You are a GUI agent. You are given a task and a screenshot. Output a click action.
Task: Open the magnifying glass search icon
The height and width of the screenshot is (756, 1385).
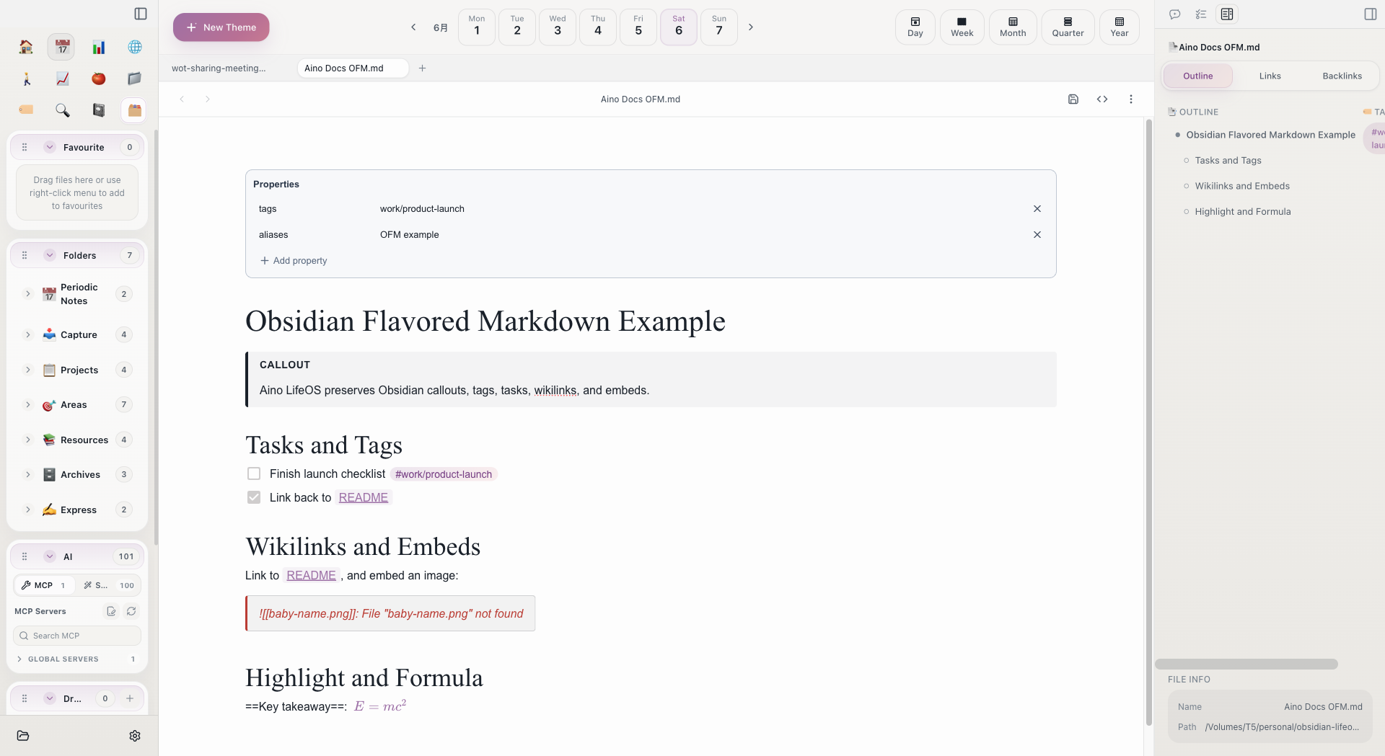(x=62, y=110)
